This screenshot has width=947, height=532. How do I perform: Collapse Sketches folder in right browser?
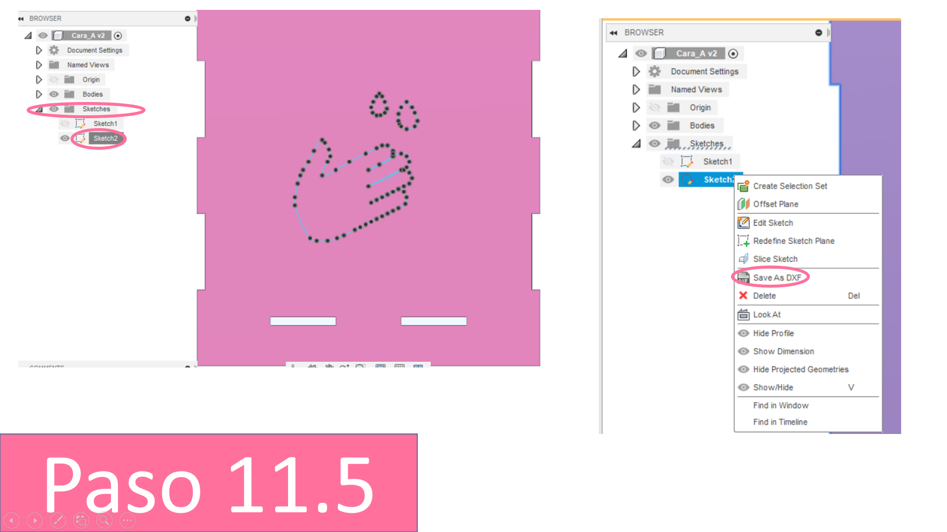click(637, 144)
